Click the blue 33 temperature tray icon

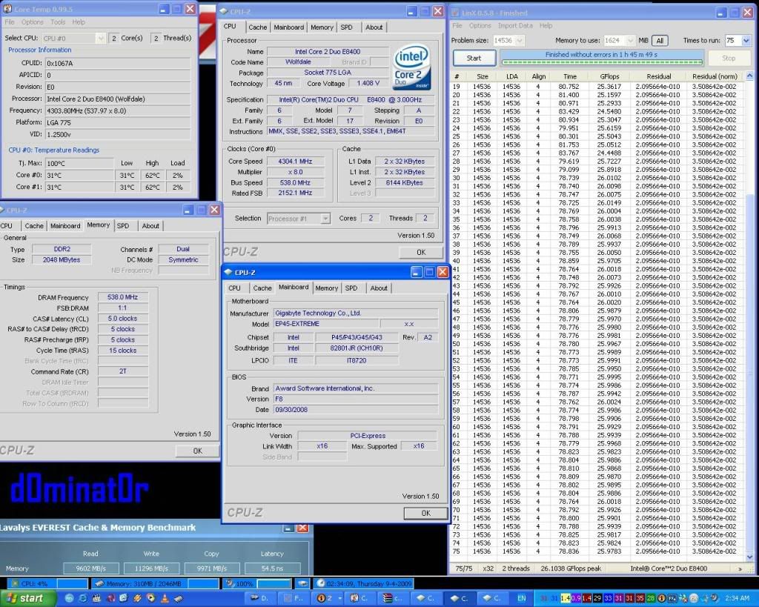[608, 598]
